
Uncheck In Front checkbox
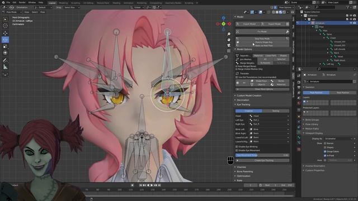coord(325,155)
